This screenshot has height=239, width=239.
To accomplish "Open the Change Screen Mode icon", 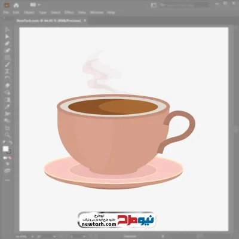I will [x=7, y=171].
